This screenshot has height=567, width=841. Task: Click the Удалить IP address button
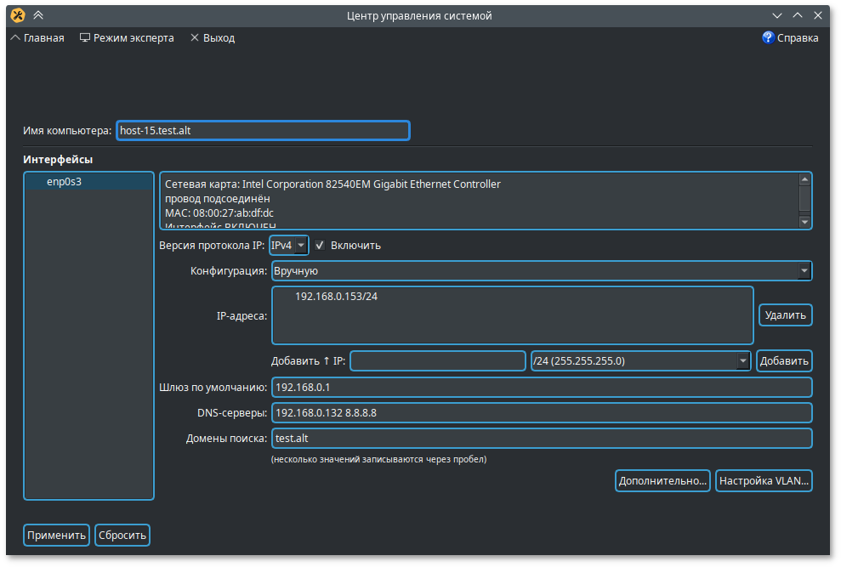click(x=785, y=315)
